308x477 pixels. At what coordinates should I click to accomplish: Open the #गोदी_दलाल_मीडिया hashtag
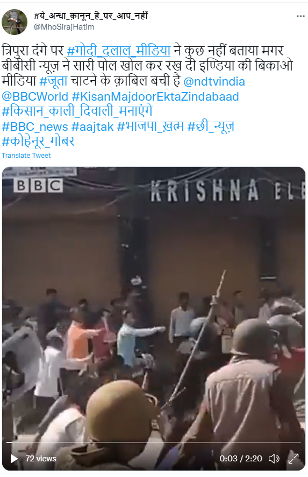[x=118, y=51]
